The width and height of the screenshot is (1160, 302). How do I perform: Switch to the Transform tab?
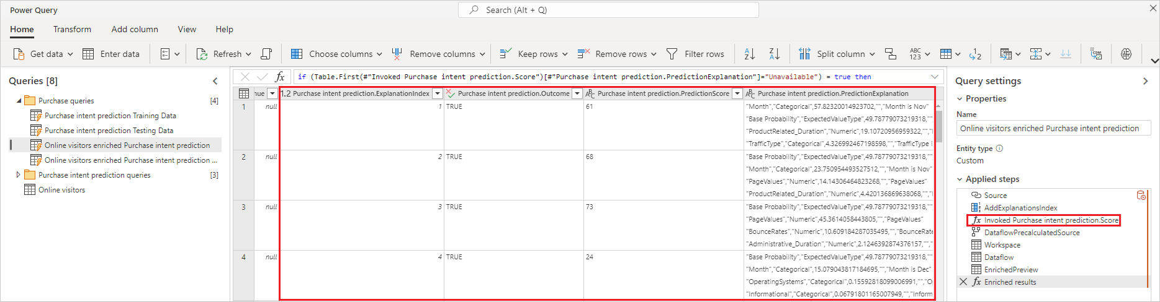[x=72, y=29]
